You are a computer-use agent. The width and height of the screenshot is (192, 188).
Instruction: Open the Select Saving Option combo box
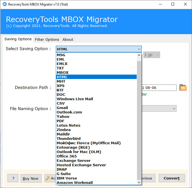[x=99, y=49]
